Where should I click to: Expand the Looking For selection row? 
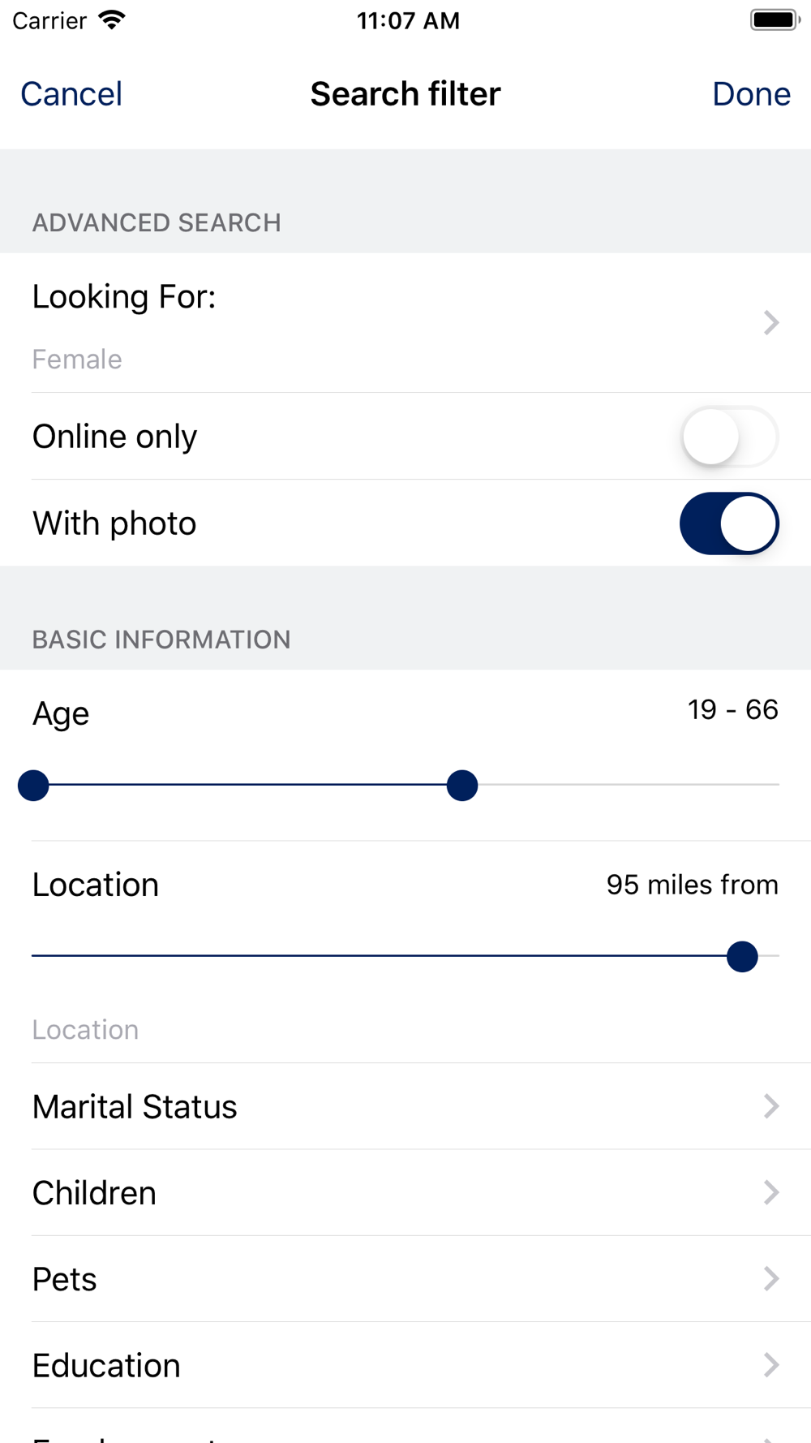coord(324,323)
